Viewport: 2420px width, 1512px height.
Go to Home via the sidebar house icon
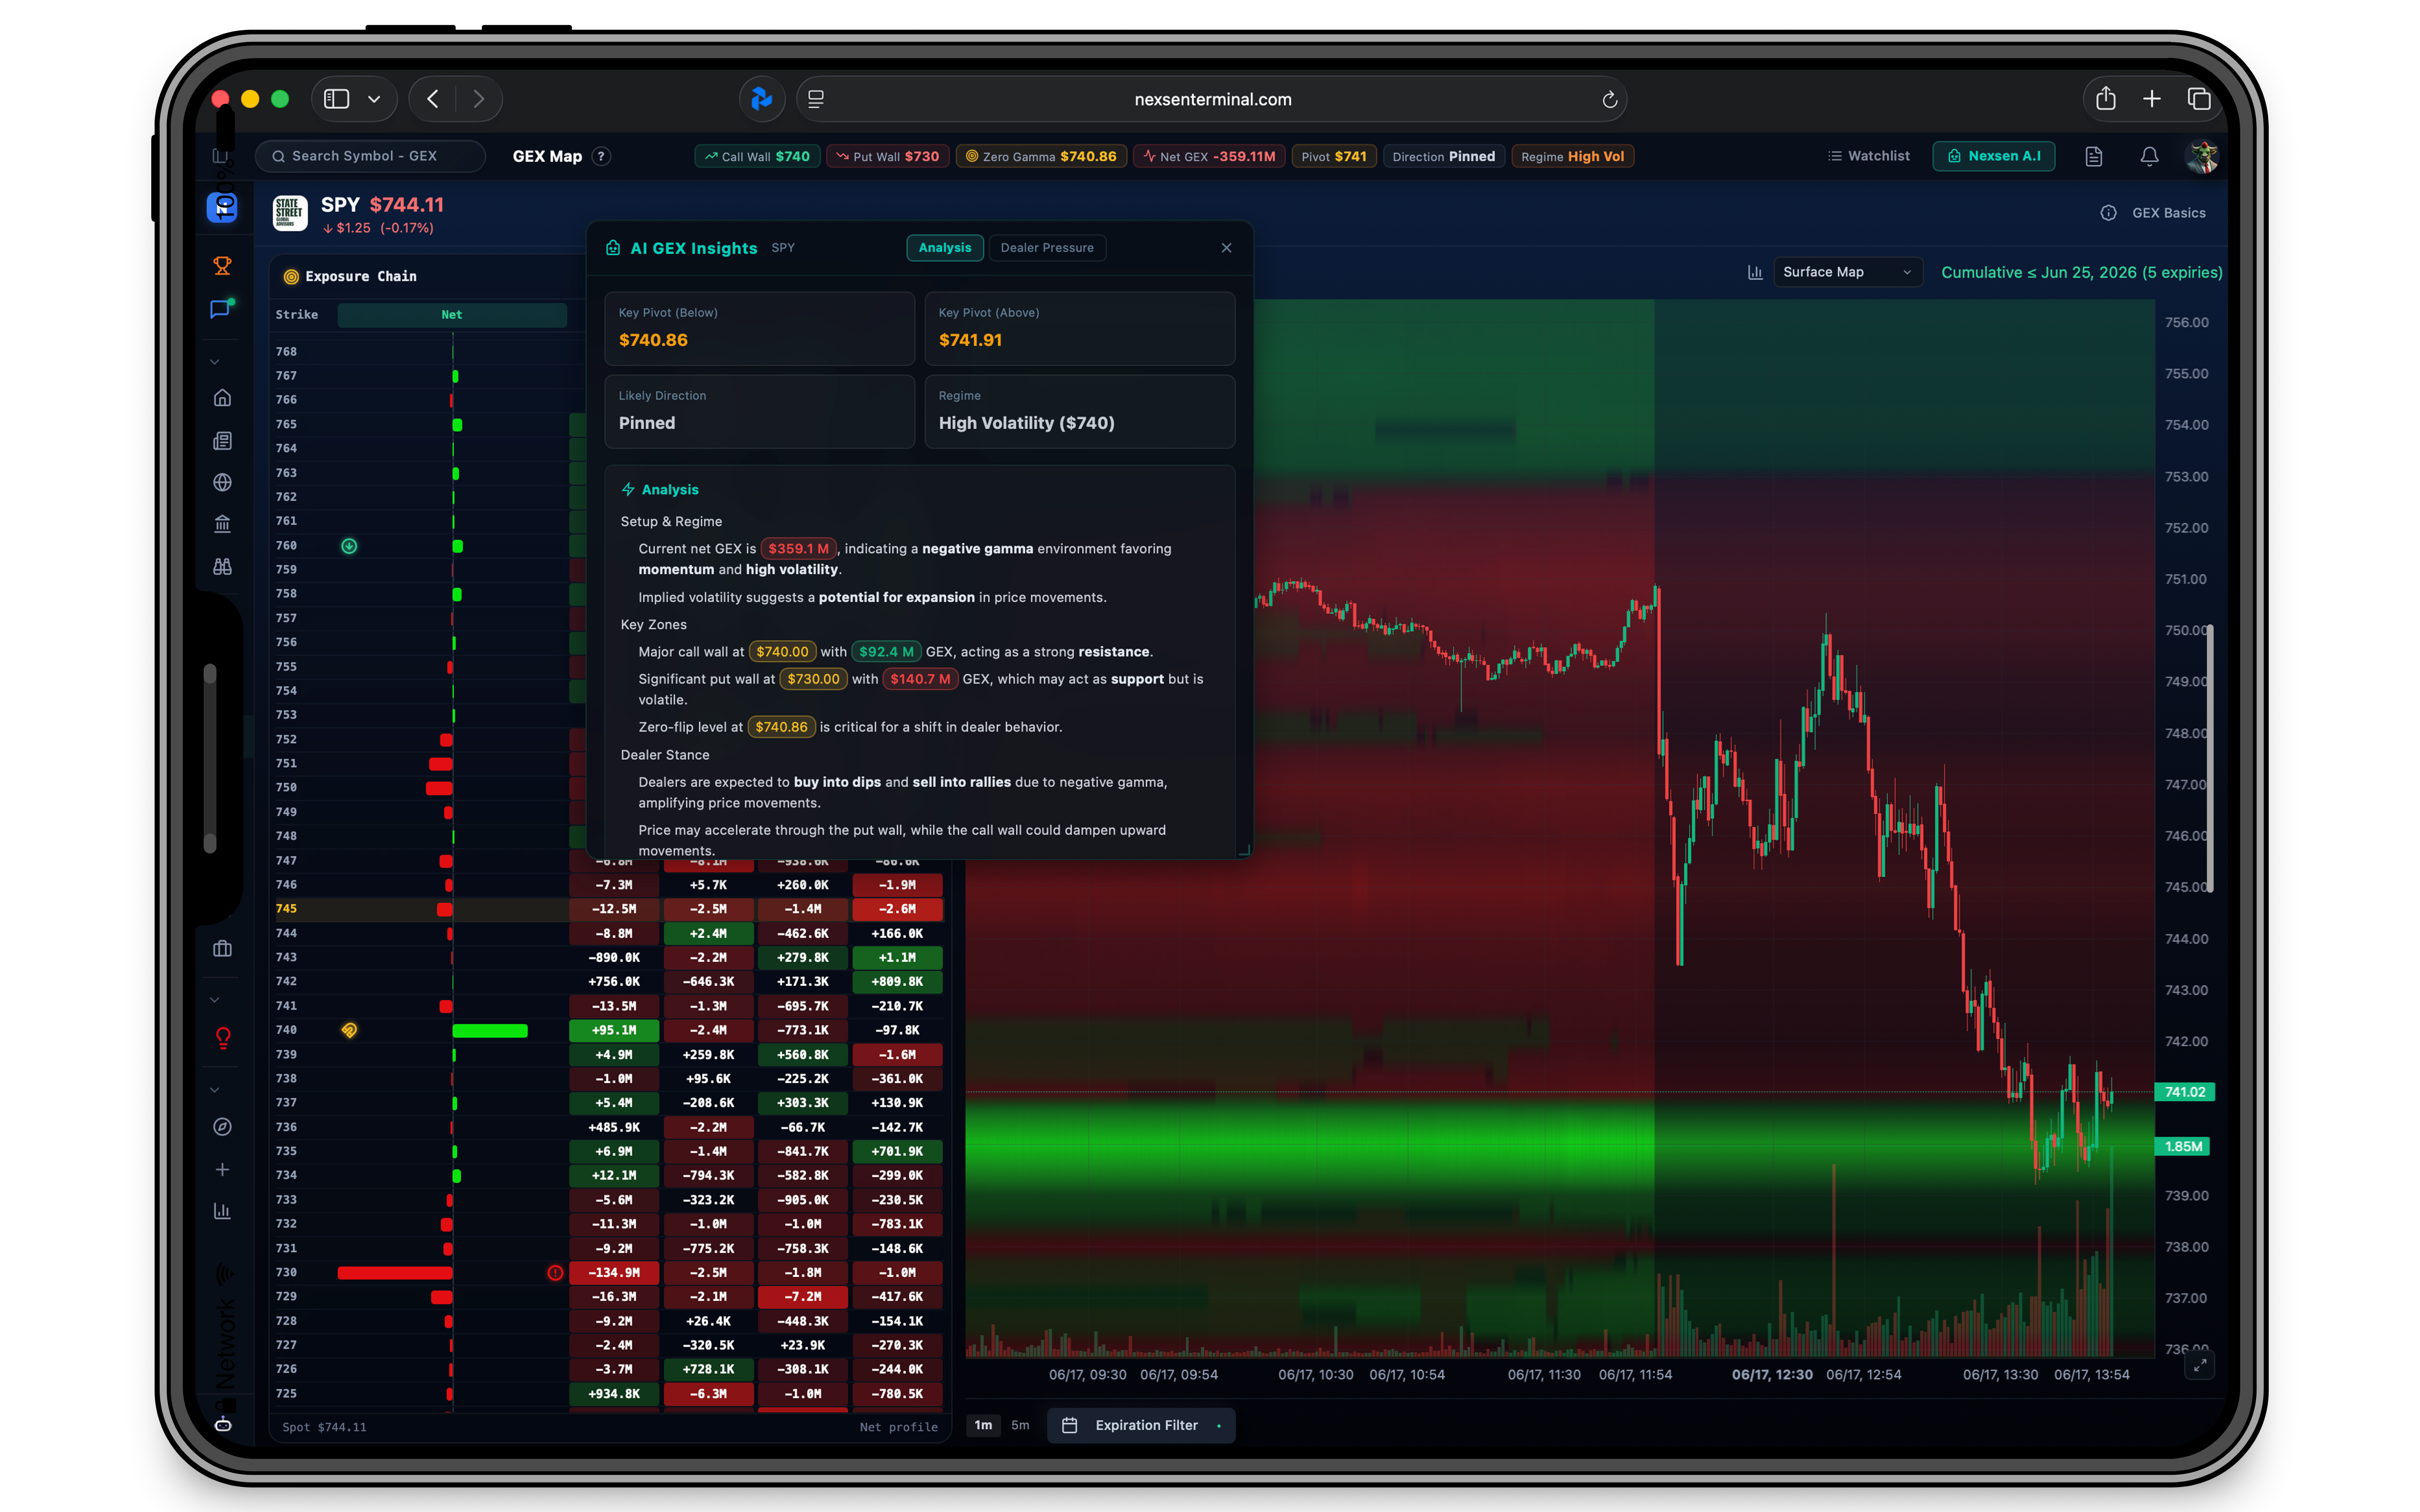click(222, 398)
